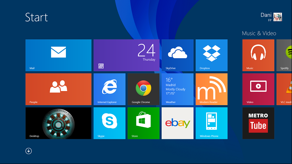This screenshot has width=292, height=164.
Task: Show all apps with the down arrow
Action: 28,151
